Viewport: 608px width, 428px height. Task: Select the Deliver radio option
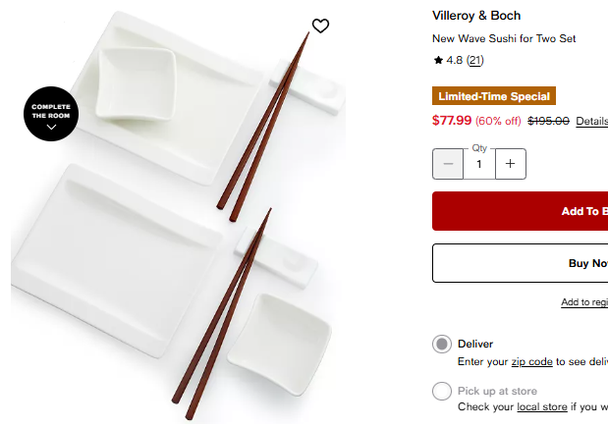coord(443,344)
